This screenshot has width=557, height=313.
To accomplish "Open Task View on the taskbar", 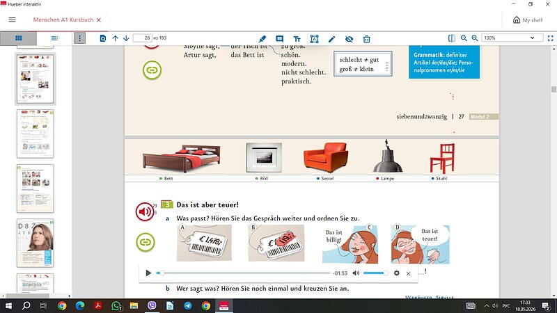I will (43, 305).
